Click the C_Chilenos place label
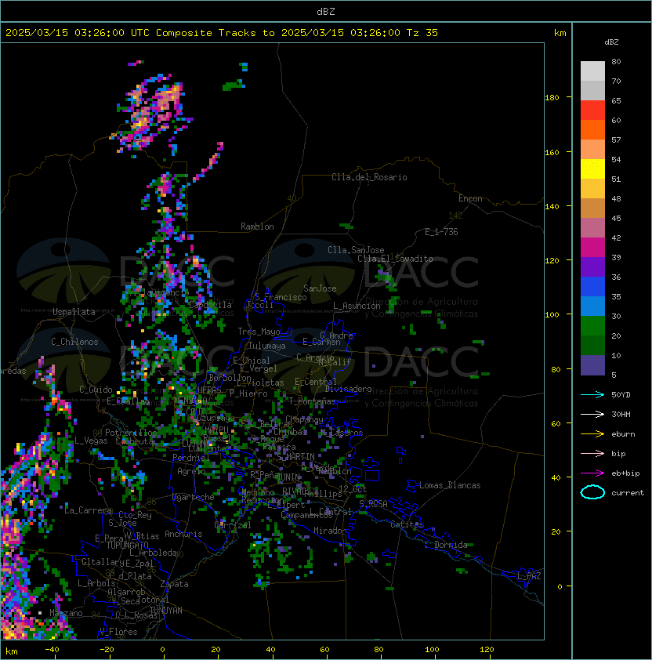The image size is (652, 660). pyautogui.click(x=74, y=342)
